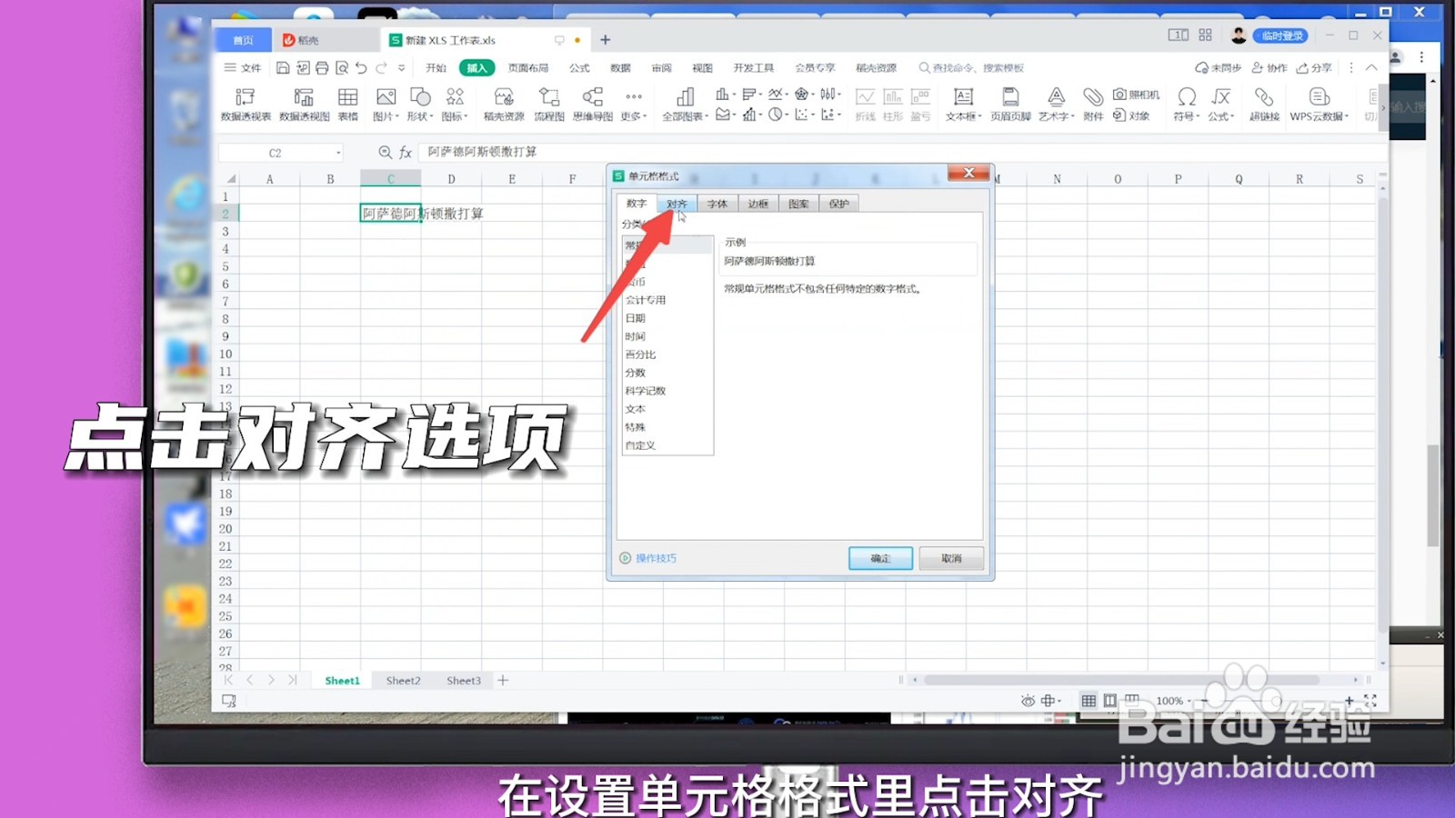Select 自定义 in the category list
This screenshot has height=818, width=1455.
[x=667, y=445]
